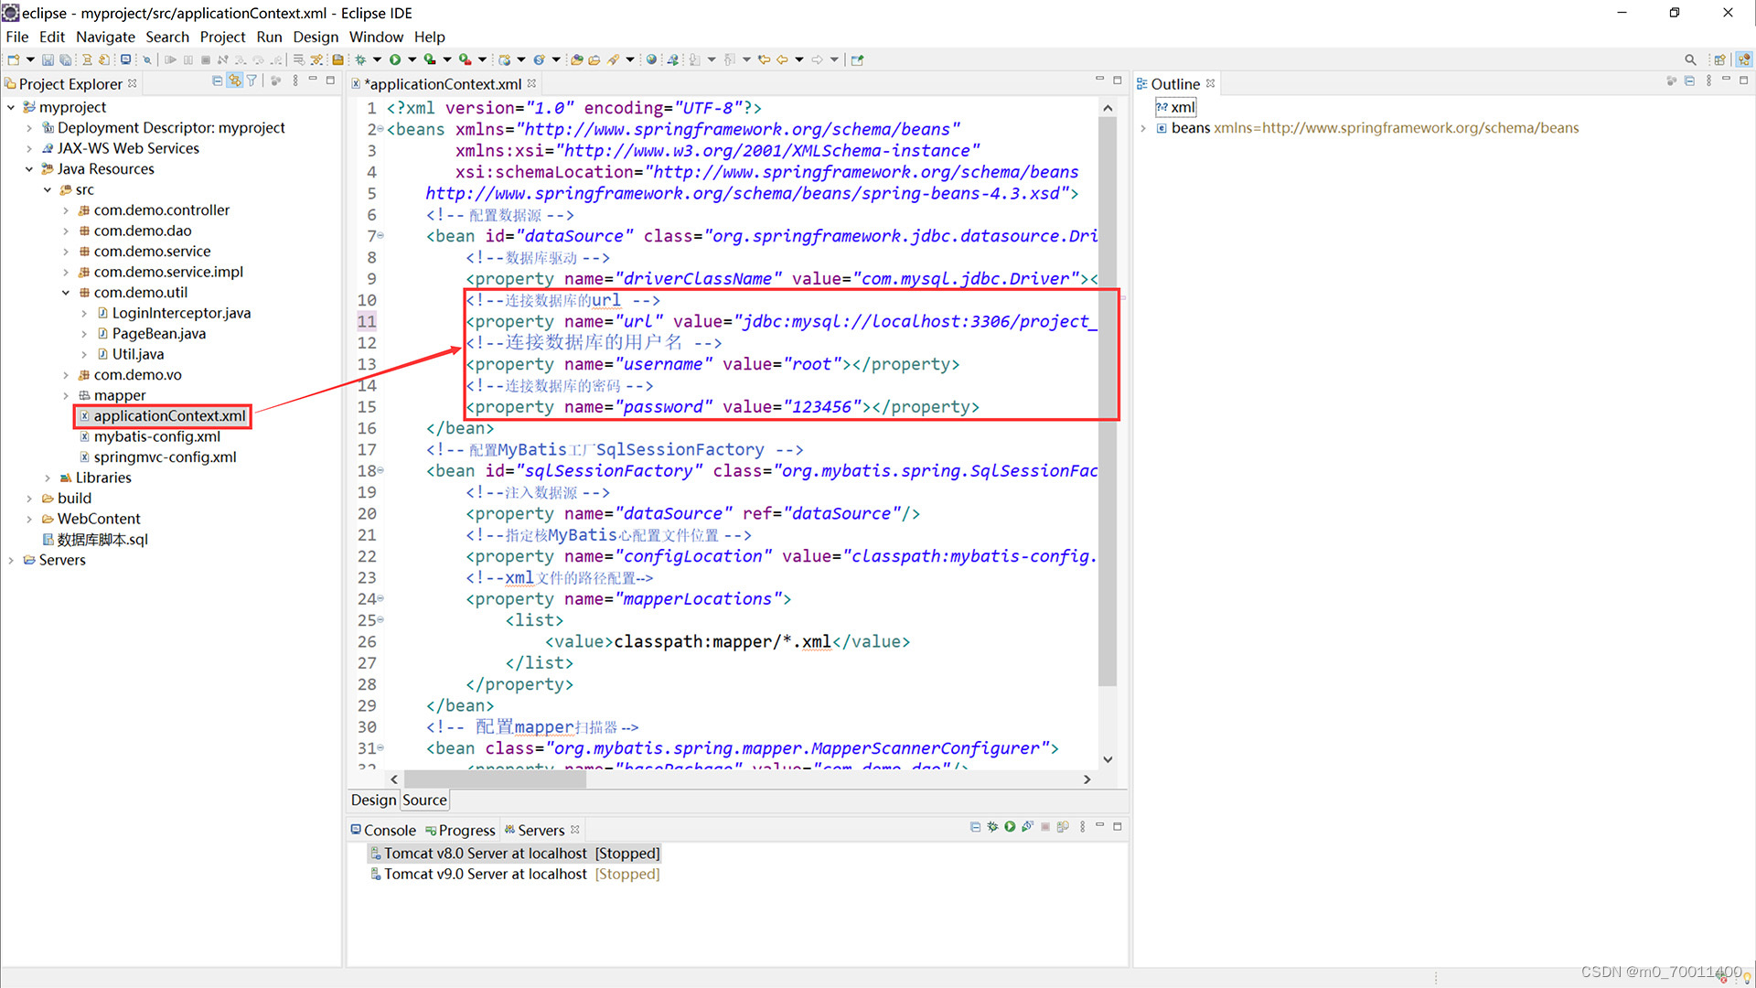Activate Debug mode icon in the toolbar
This screenshot has height=988, width=1756.
(x=360, y=59)
